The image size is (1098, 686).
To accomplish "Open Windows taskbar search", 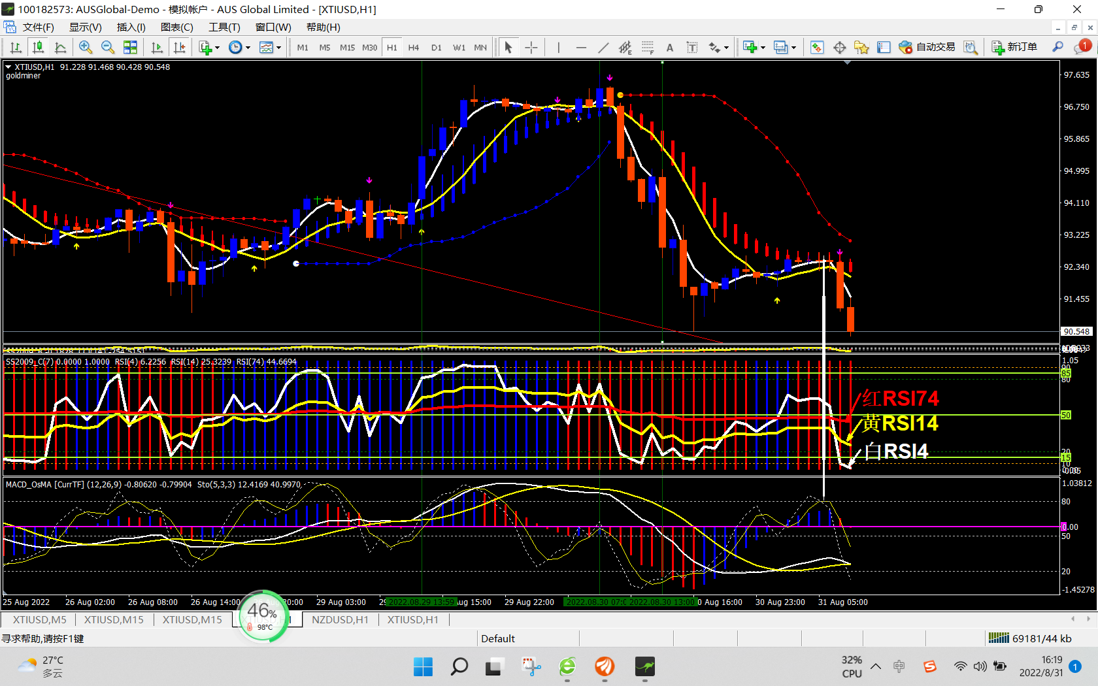I will pos(459,666).
